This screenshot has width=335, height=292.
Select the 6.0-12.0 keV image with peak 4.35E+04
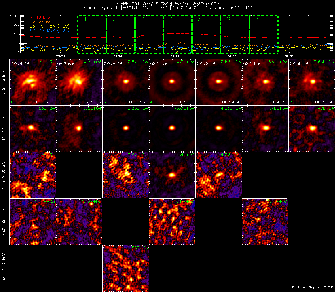[x=219, y=129]
